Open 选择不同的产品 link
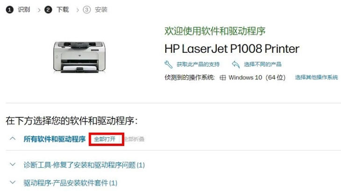The width and height of the screenshot is (341, 196). pos(263,65)
